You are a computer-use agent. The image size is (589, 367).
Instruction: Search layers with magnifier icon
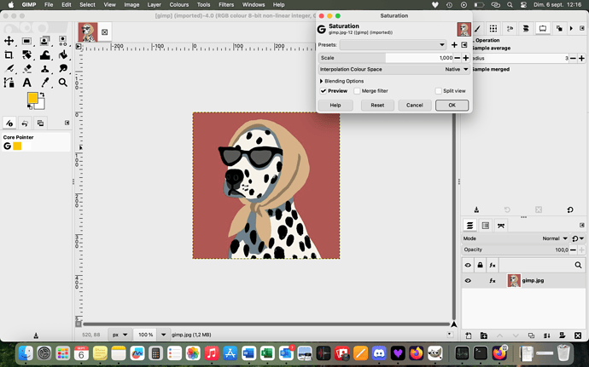(x=578, y=265)
